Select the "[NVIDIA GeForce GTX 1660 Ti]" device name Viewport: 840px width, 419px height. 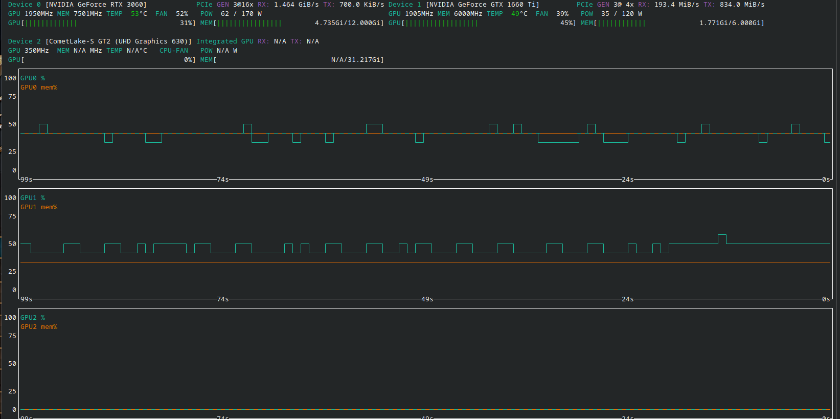point(483,5)
